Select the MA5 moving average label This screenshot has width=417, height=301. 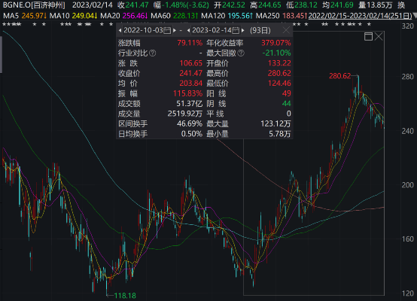11,16
